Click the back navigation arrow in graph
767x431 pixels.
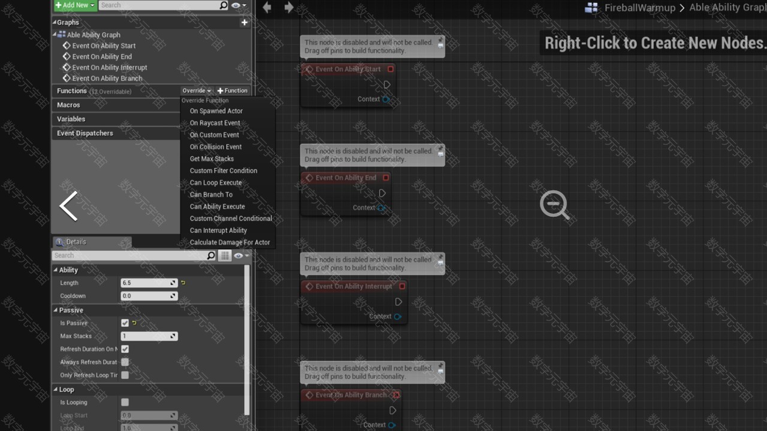(267, 7)
